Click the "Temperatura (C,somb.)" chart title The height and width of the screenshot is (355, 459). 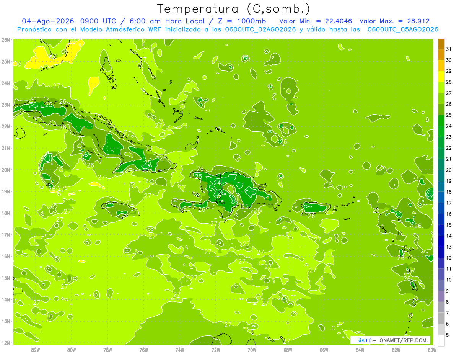pos(233,9)
